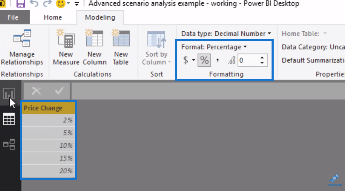Open the smiley feedback dropdown arrow

[x=69, y=4]
